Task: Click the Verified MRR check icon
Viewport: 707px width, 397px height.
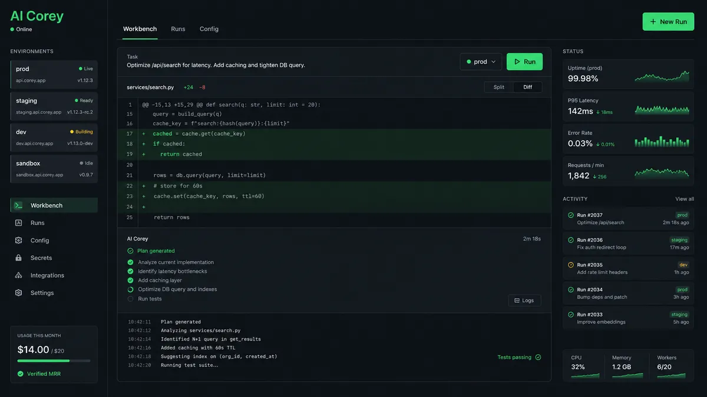Action: pyautogui.click(x=21, y=373)
